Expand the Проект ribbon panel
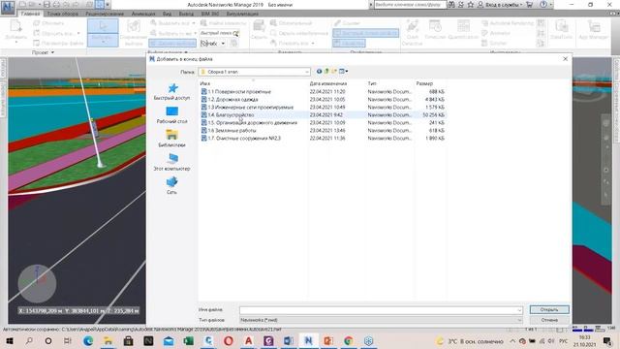The width and height of the screenshot is (620, 349). pyautogui.click(x=43, y=52)
